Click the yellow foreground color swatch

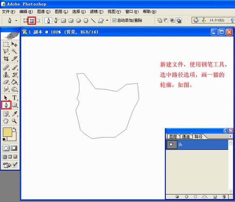(x=7, y=132)
